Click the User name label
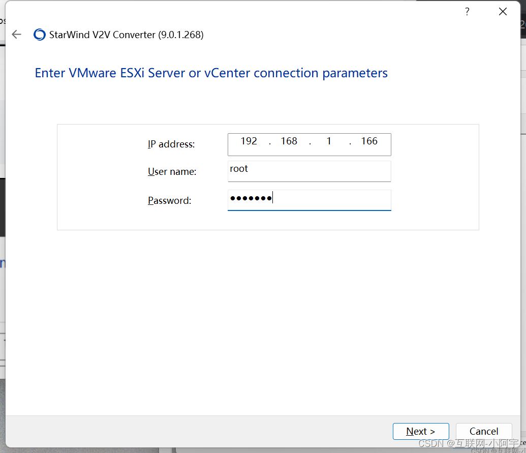The width and height of the screenshot is (526, 453). tap(172, 171)
